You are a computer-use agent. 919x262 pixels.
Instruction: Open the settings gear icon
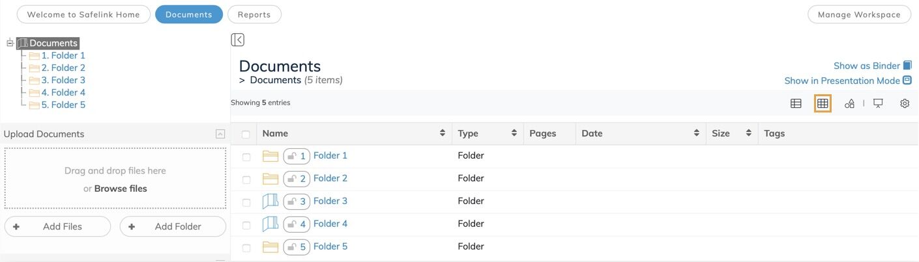[905, 103]
